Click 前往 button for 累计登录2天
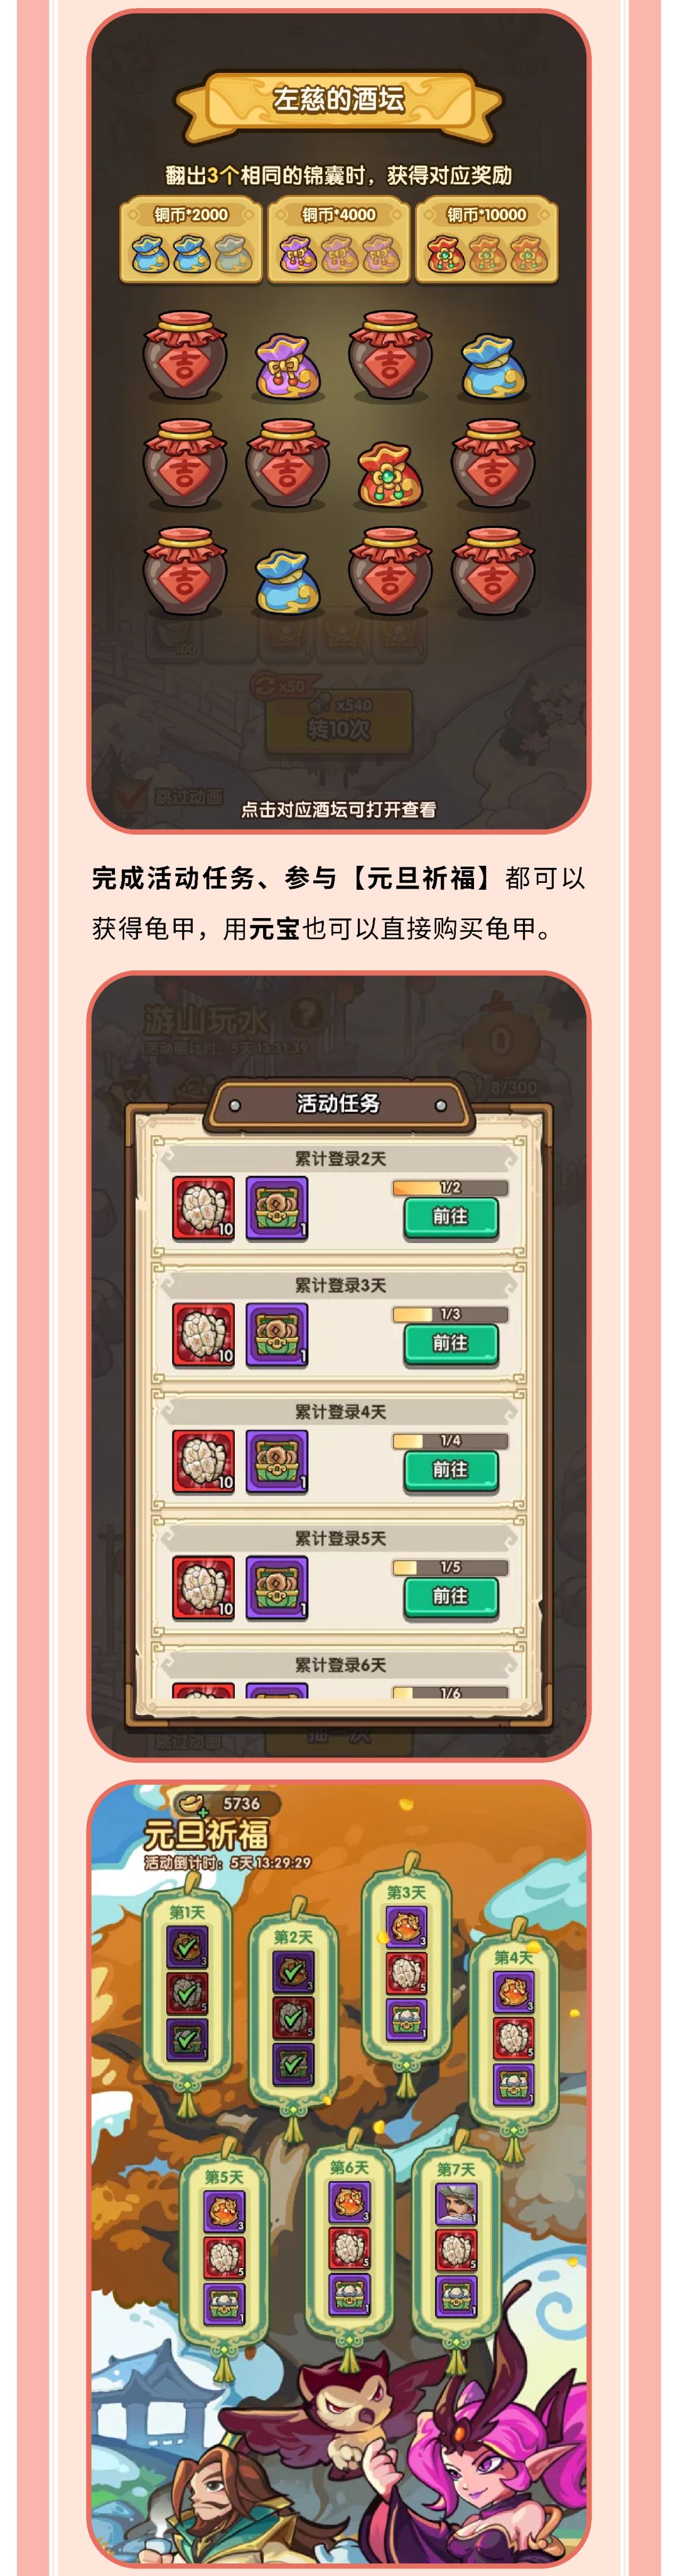The image size is (678, 2576). pos(450,1217)
